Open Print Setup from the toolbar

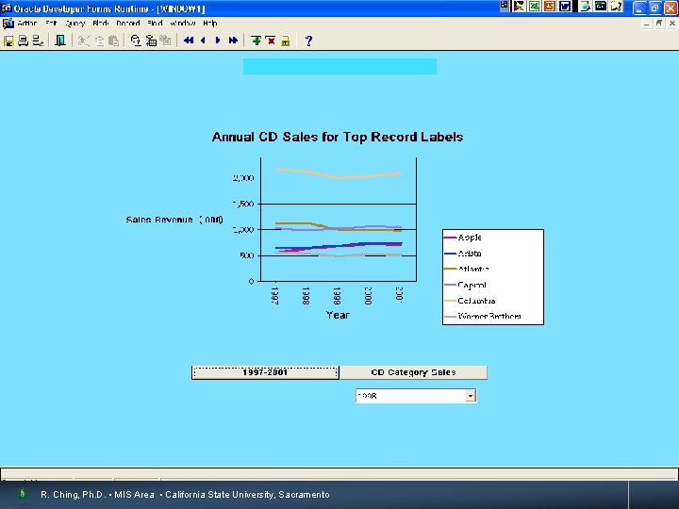click(x=38, y=41)
